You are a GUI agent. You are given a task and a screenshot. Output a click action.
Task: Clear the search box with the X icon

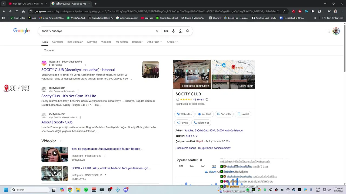click(157, 31)
